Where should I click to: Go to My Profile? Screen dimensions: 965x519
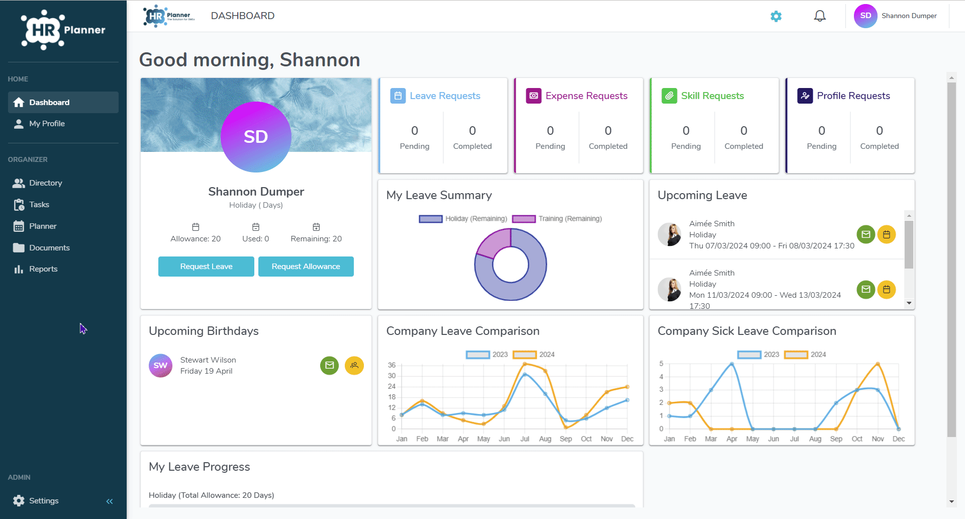(63, 124)
